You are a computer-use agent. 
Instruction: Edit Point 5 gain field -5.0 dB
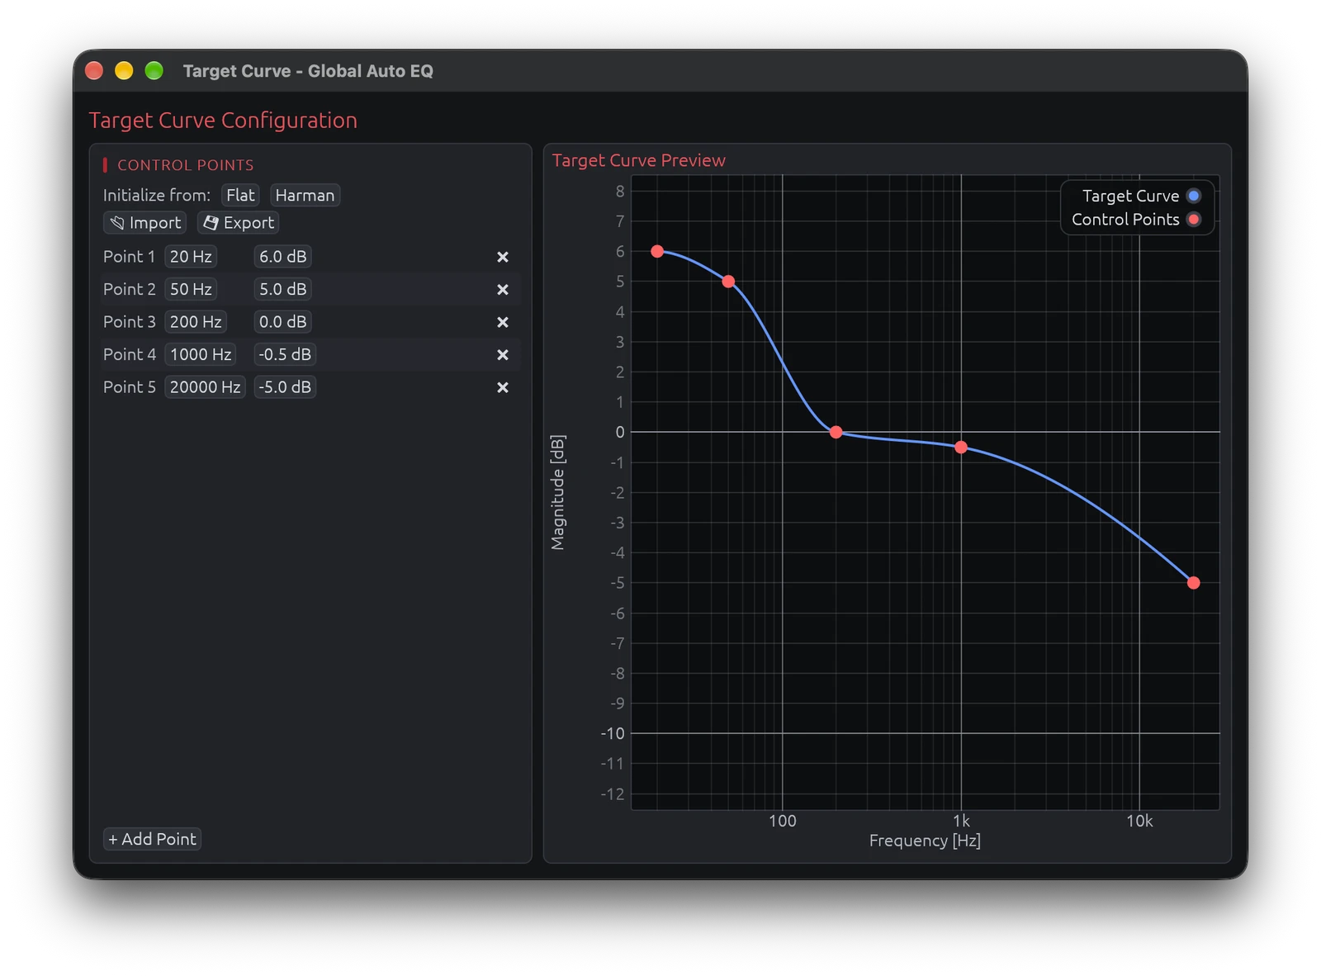[285, 387]
